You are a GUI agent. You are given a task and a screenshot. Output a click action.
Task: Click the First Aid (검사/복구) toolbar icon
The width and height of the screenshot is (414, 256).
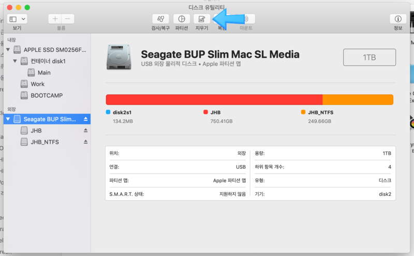(x=160, y=19)
